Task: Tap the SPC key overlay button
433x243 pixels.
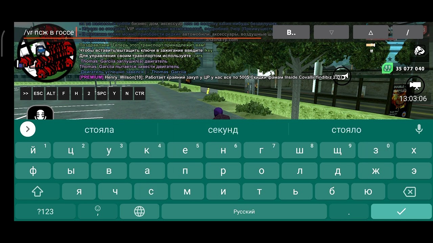Action: [101, 93]
